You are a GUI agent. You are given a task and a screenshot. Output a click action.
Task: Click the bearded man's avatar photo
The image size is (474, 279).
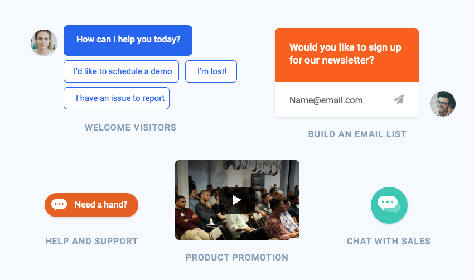[x=443, y=104]
